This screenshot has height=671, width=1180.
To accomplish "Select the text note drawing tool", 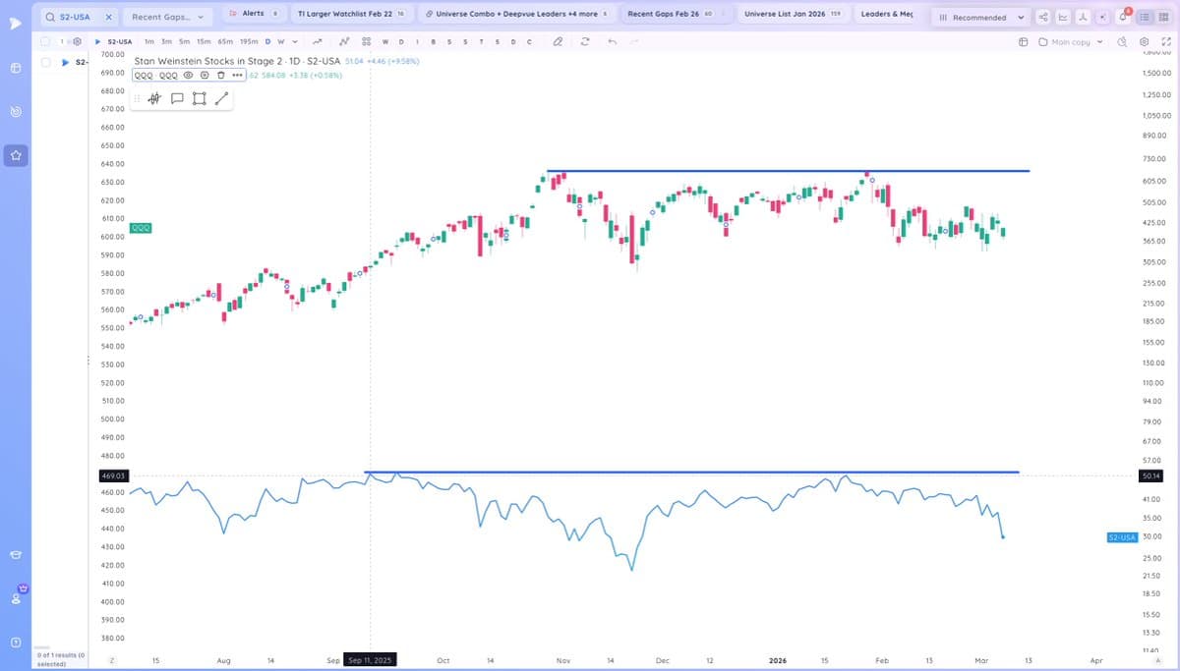I will pos(176,98).
